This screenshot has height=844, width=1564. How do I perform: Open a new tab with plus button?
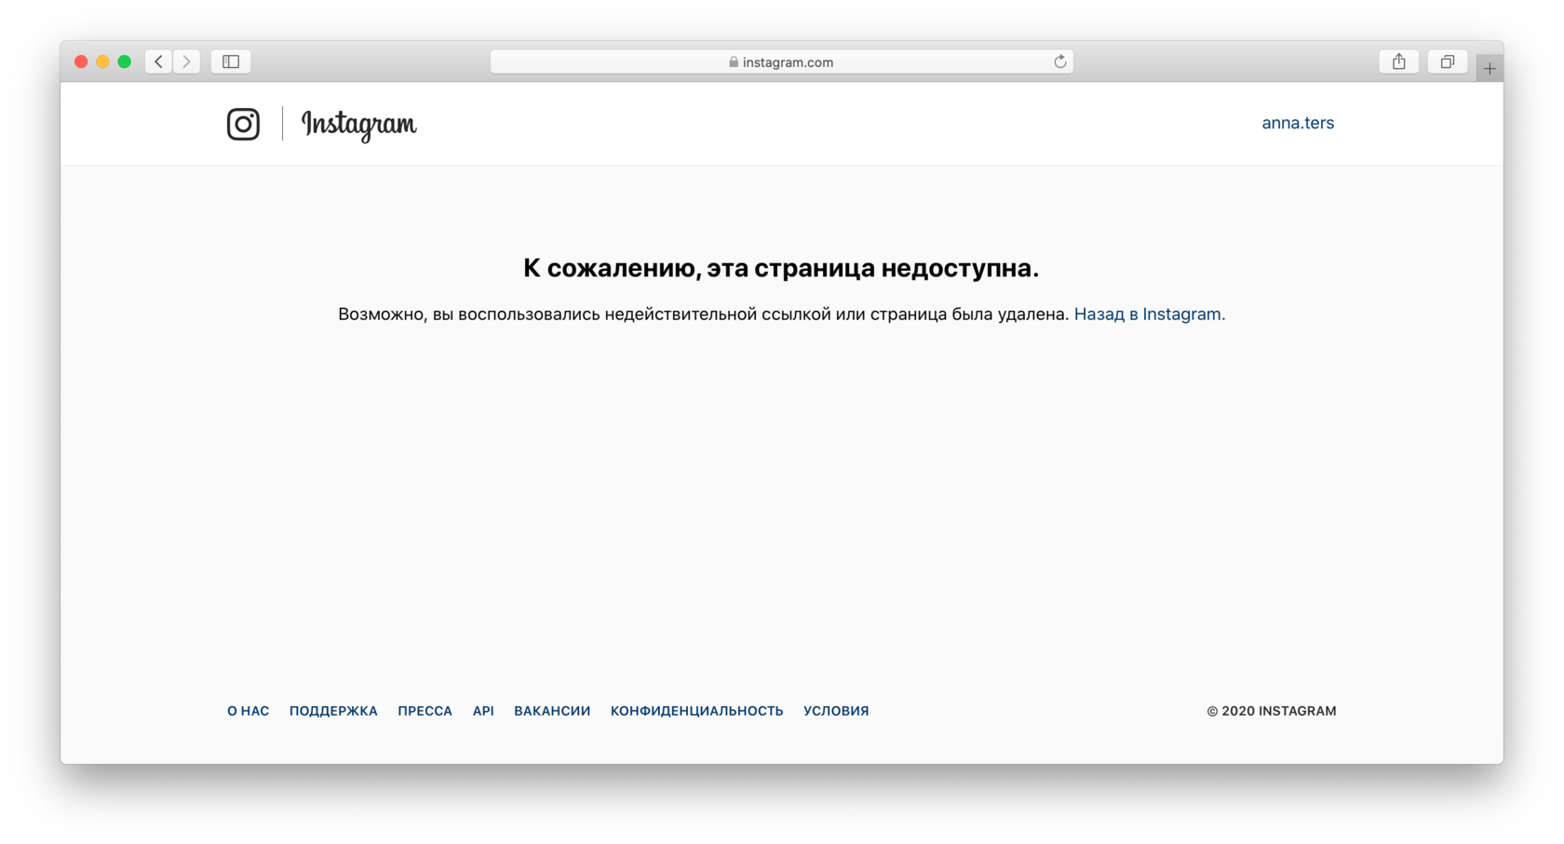click(x=1490, y=68)
